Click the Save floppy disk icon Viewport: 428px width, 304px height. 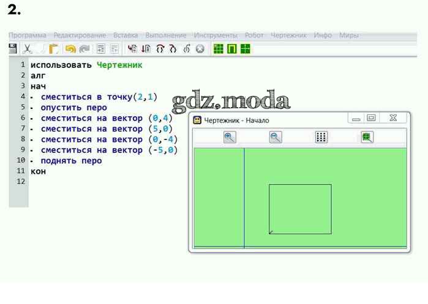click(13, 49)
